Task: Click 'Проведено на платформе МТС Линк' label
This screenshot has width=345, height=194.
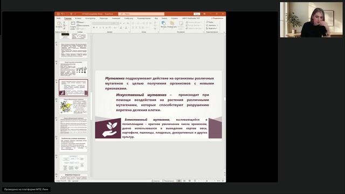Action: pos(26,189)
